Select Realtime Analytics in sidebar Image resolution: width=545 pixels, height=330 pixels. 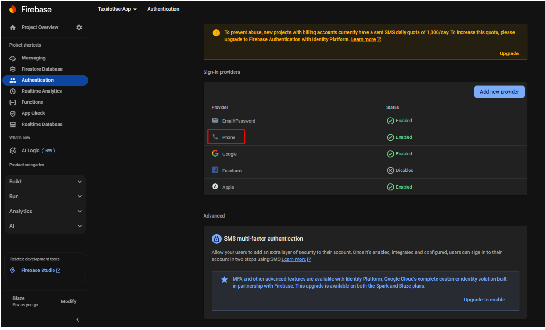tap(42, 91)
